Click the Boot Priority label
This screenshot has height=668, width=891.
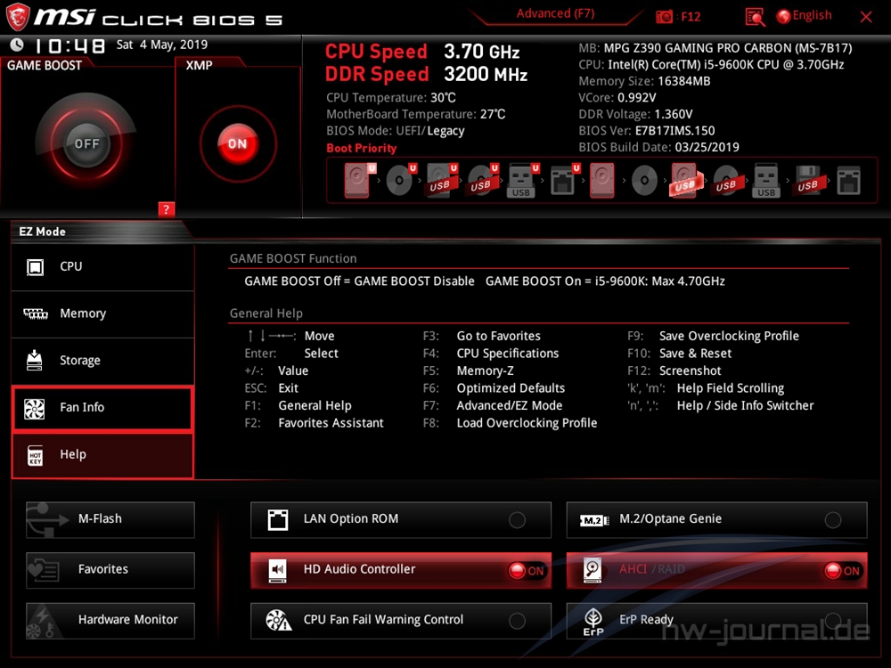tap(362, 148)
